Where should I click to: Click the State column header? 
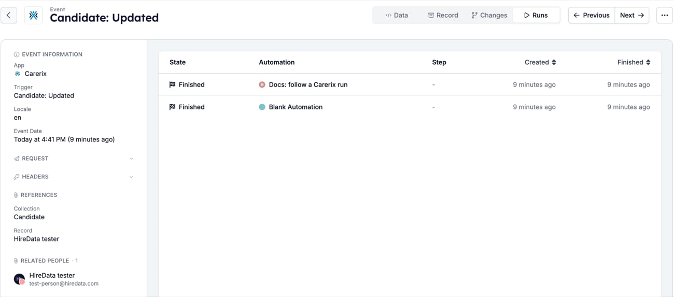point(177,62)
